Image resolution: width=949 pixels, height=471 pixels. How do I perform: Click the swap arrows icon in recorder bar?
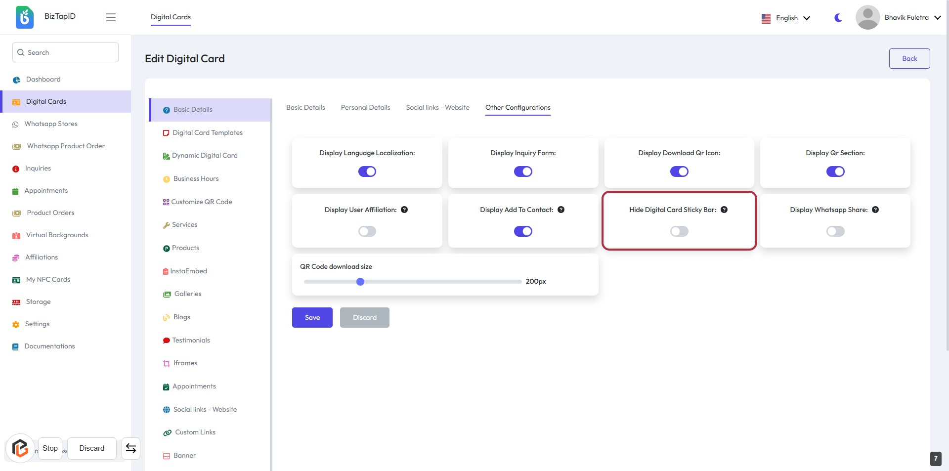(x=131, y=448)
